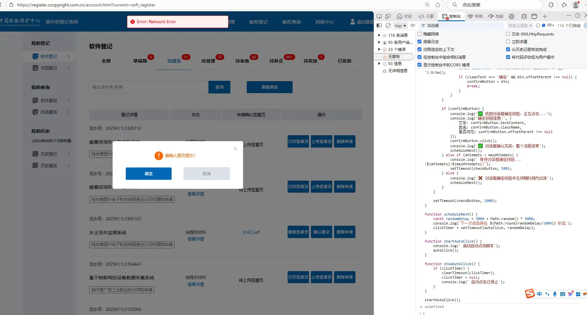
Task: Uncheck 仅限选定的上下文 checkbox
Action: (419, 49)
